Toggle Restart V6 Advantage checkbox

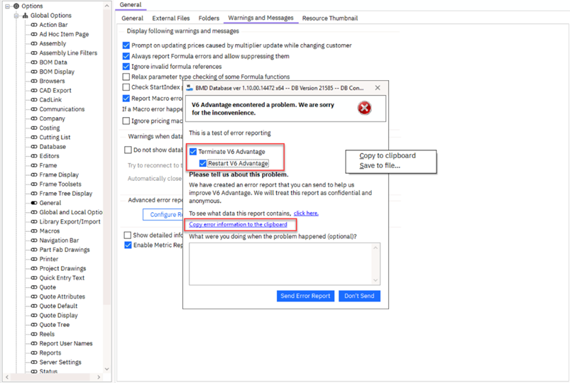[x=203, y=163]
